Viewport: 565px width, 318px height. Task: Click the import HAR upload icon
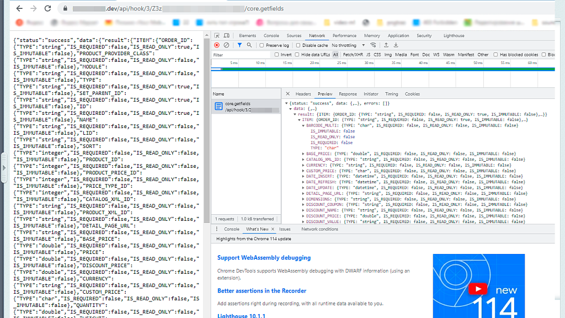(386, 45)
